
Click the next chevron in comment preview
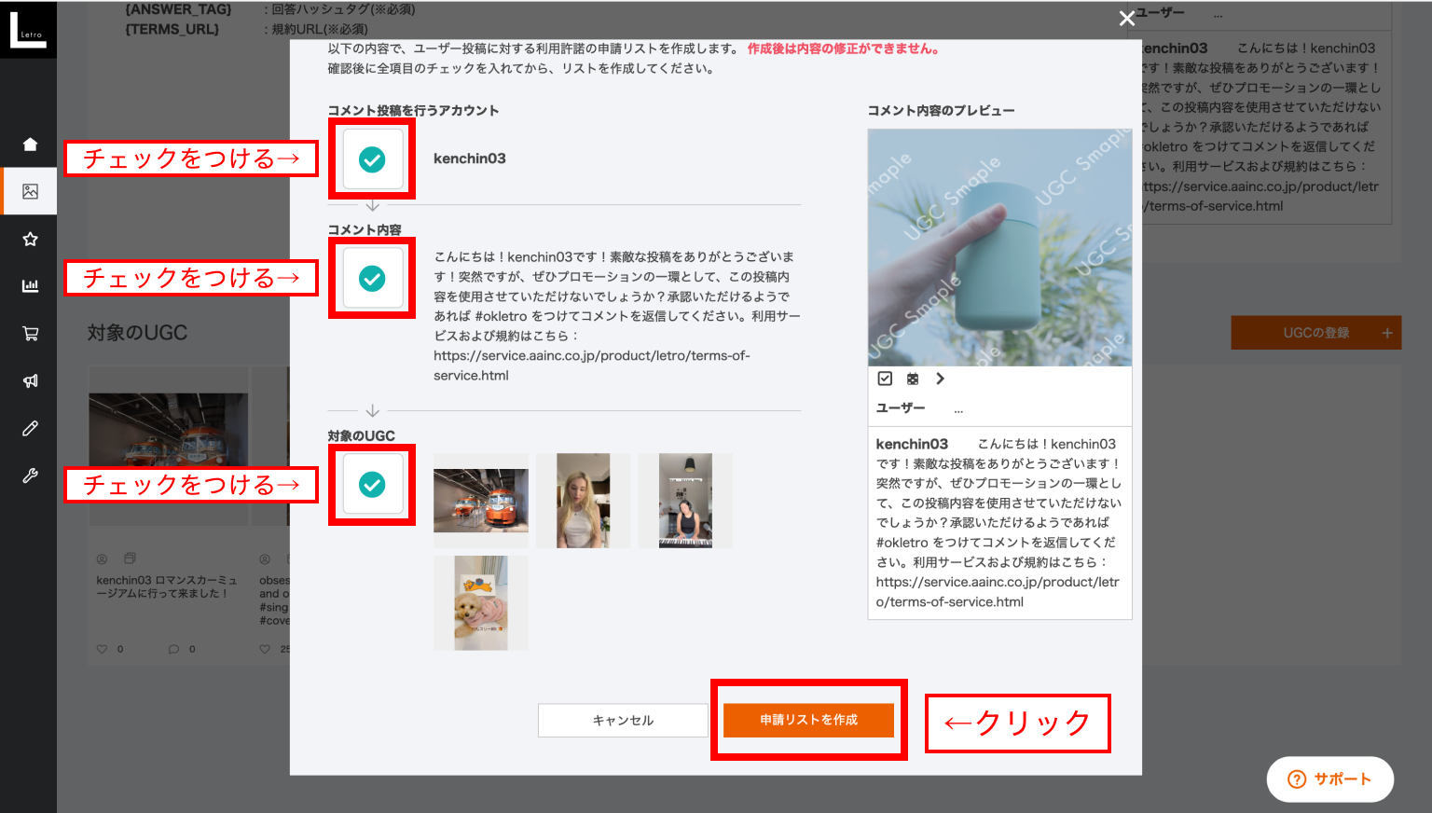(940, 379)
